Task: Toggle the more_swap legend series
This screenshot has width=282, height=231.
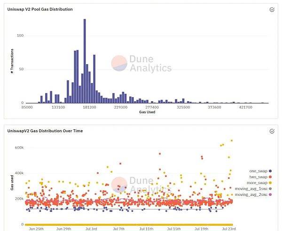Action: (x=259, y=183)
